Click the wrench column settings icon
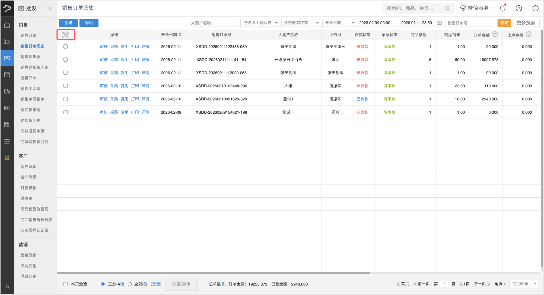 [x=65, y=35]
